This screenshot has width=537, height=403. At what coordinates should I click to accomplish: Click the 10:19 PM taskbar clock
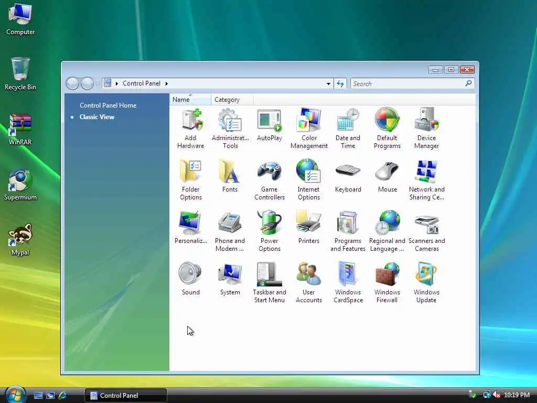517,395
